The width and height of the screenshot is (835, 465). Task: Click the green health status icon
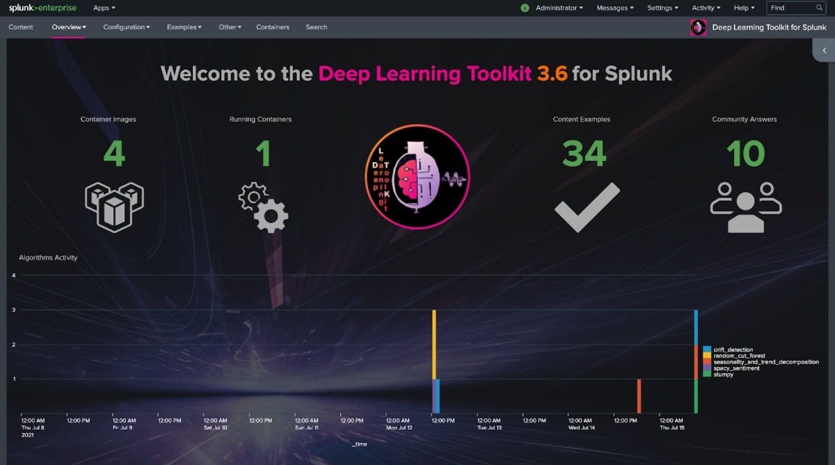click(x=525, y=8)
